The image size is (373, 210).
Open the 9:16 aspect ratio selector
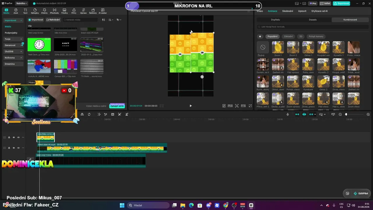coord(243,106)
